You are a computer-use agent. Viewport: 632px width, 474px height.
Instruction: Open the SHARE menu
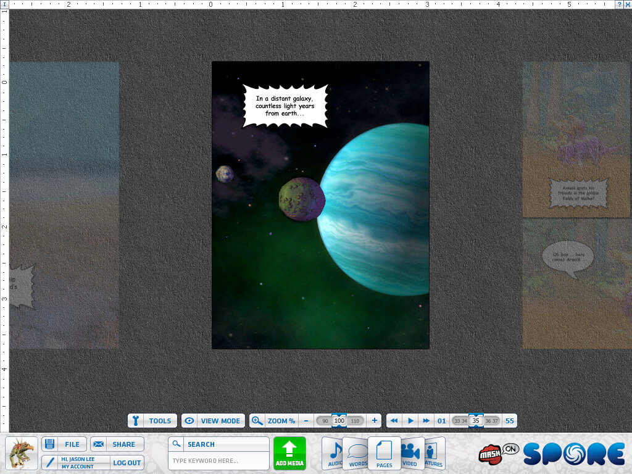(123, 444)
